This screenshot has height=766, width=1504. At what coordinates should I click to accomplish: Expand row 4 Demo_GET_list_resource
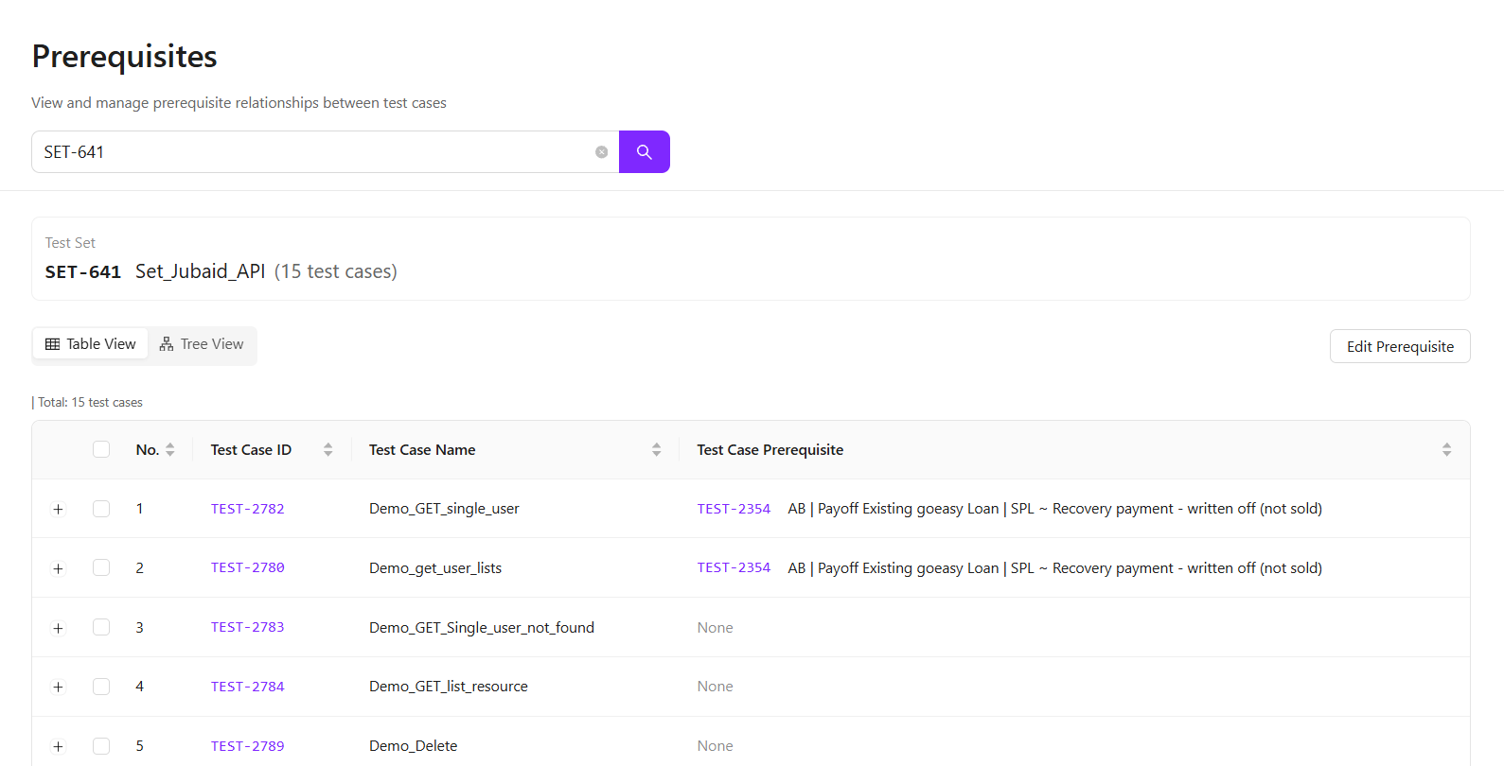pos(59,688)
